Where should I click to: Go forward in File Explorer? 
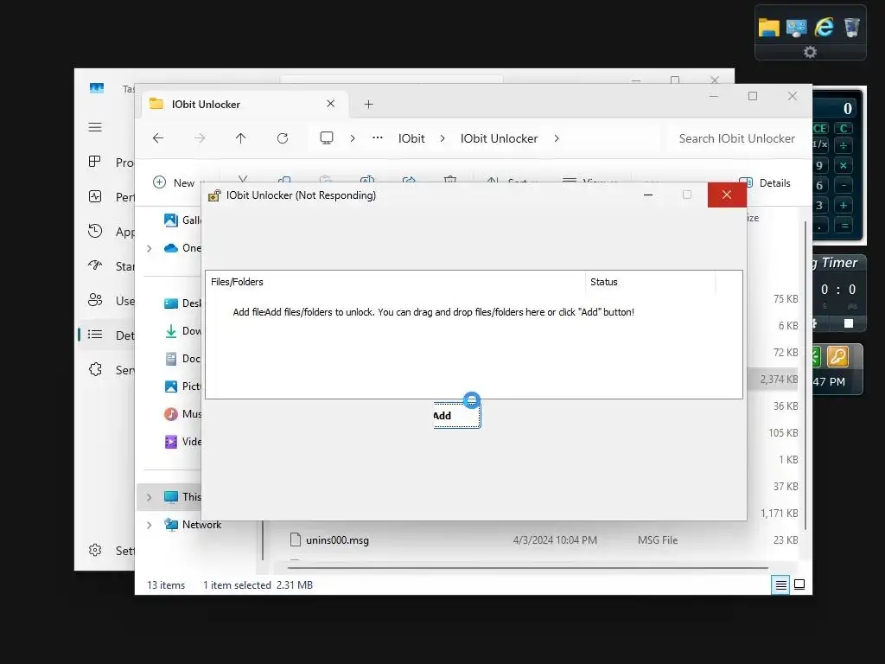pos(200,138)
